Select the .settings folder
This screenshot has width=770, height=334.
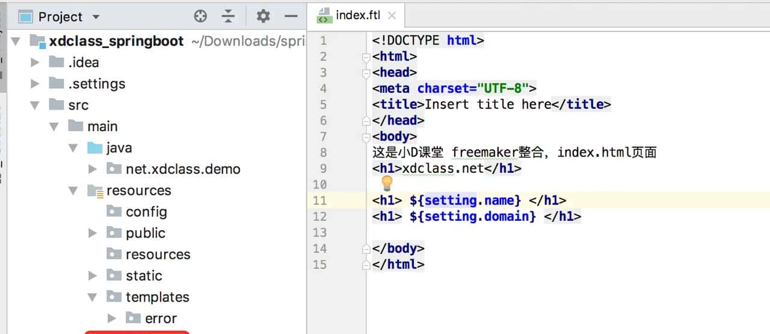[x=96, y=84]
